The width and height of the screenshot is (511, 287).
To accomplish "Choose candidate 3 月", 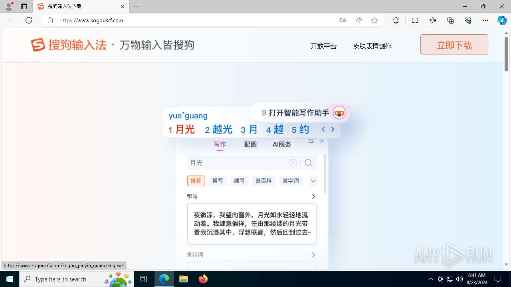I will [249, 130].
